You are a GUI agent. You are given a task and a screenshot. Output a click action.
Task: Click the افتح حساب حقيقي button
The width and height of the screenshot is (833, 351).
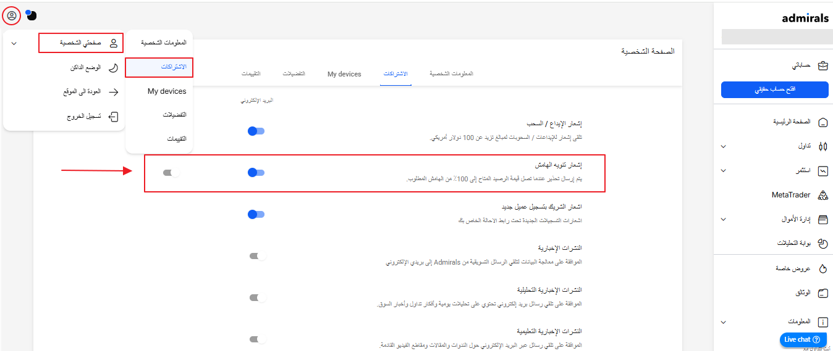pos(775,90)
